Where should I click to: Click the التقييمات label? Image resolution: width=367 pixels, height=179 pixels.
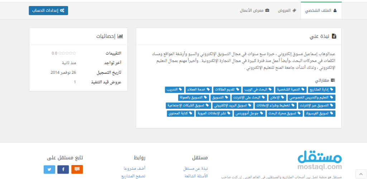point(113,53)
